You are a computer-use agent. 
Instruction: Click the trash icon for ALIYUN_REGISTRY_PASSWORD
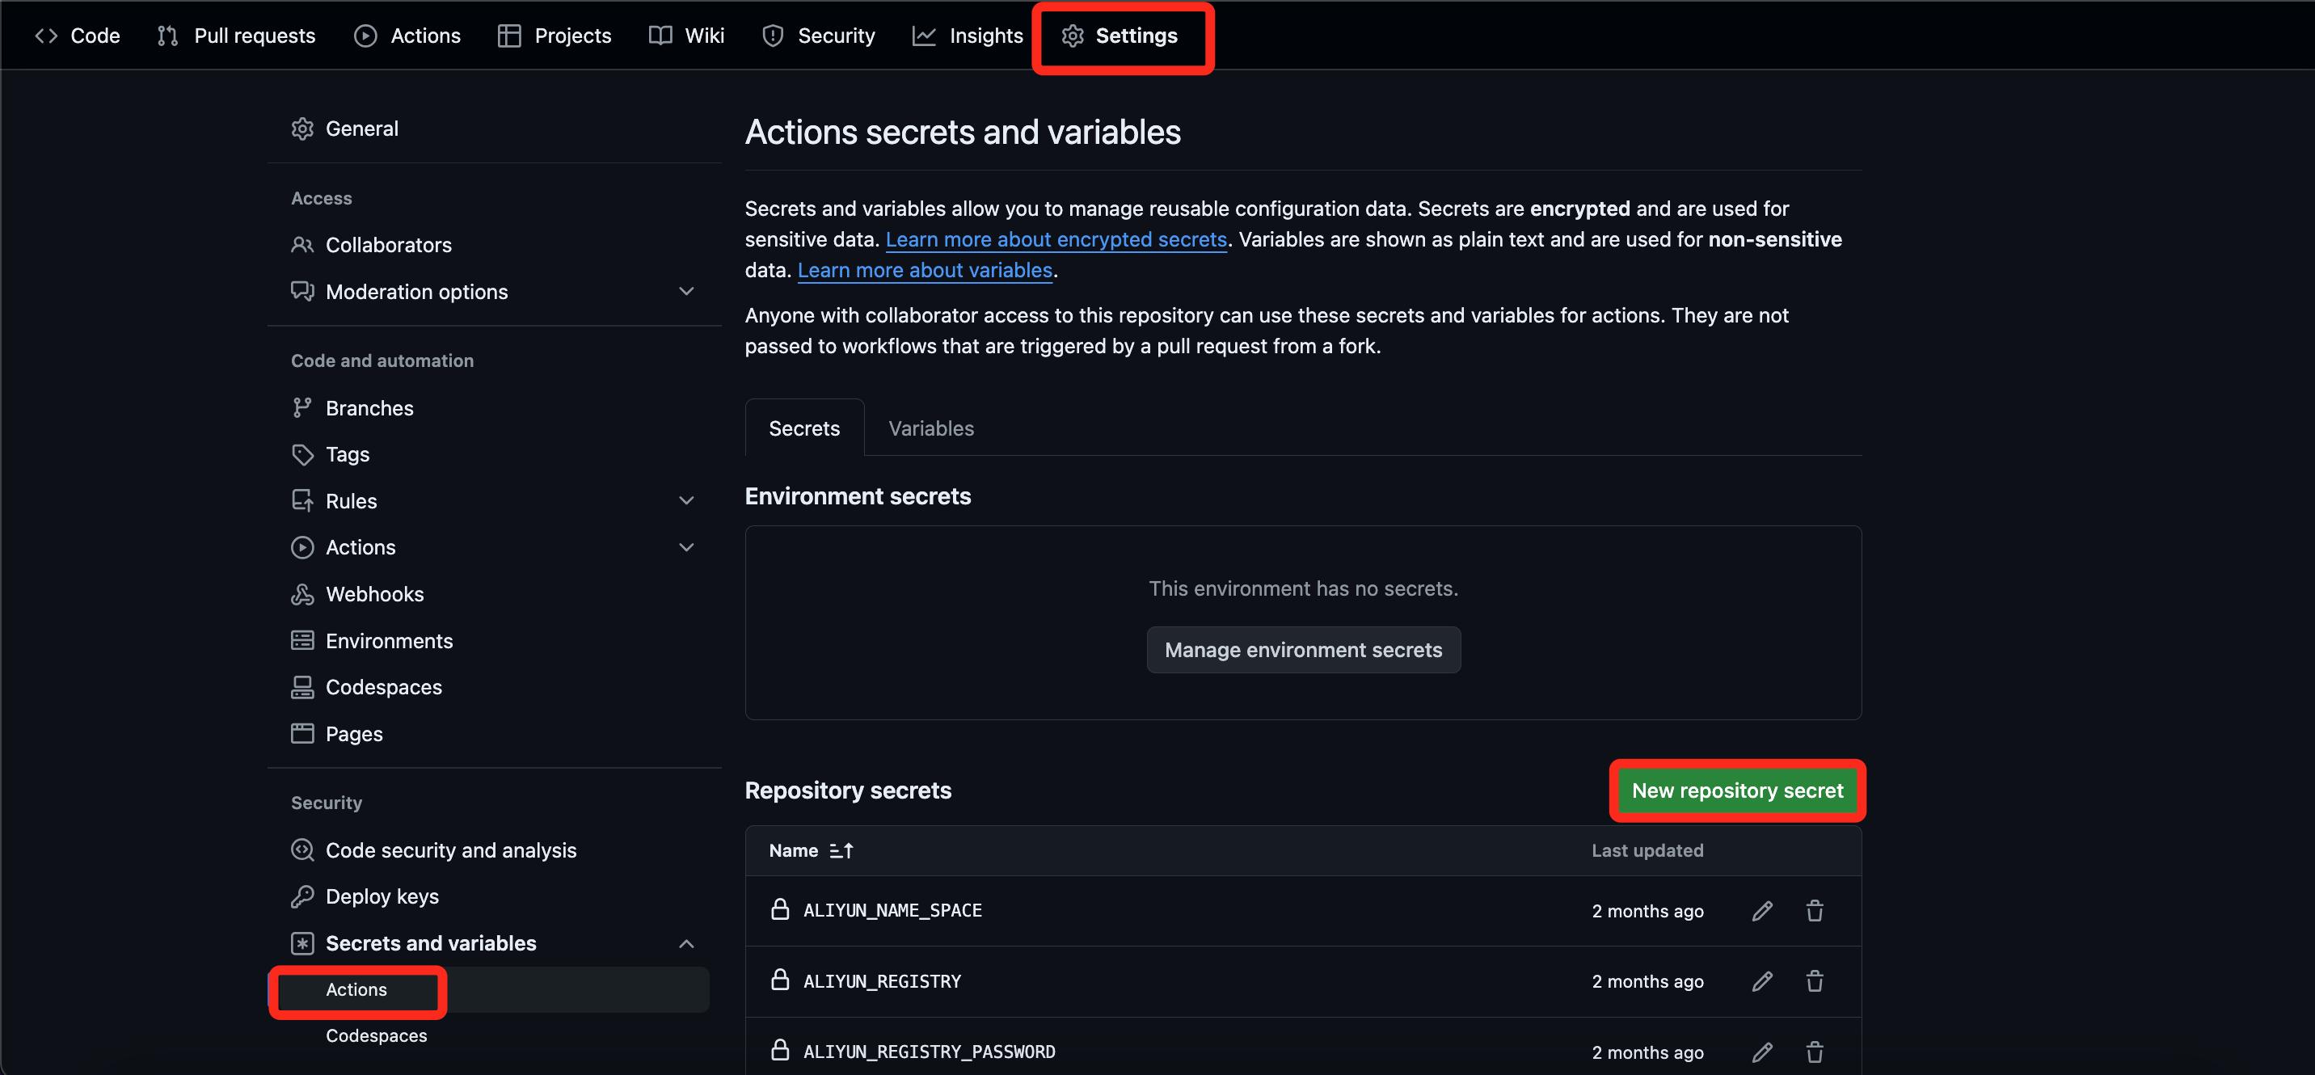(x=1815, y=1051)
